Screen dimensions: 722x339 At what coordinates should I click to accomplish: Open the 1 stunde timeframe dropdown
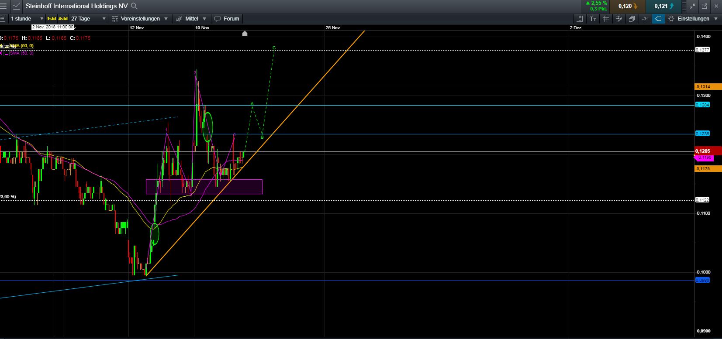click(27, 19)
